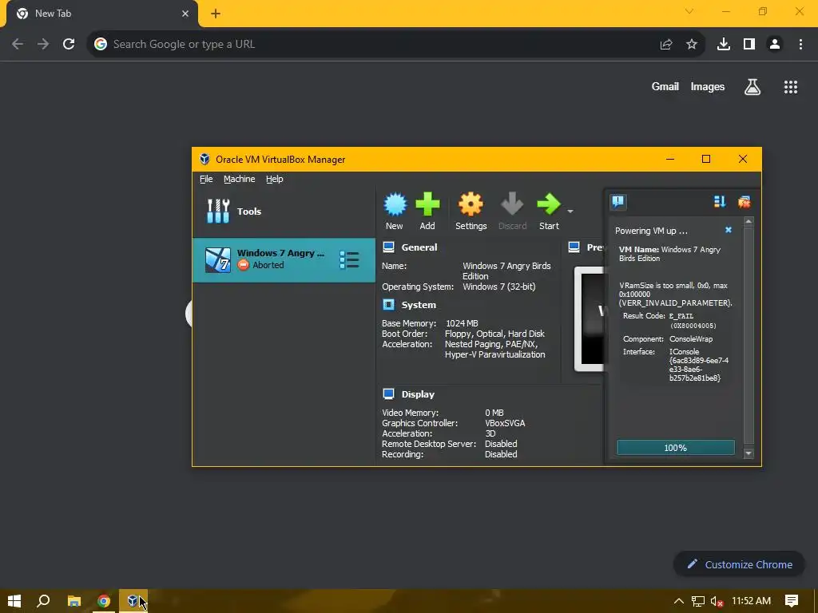The height and width of the screenshot is (613, 818).
Task: Click the New virtual machine toolbar icon
Action: [395, 204]
